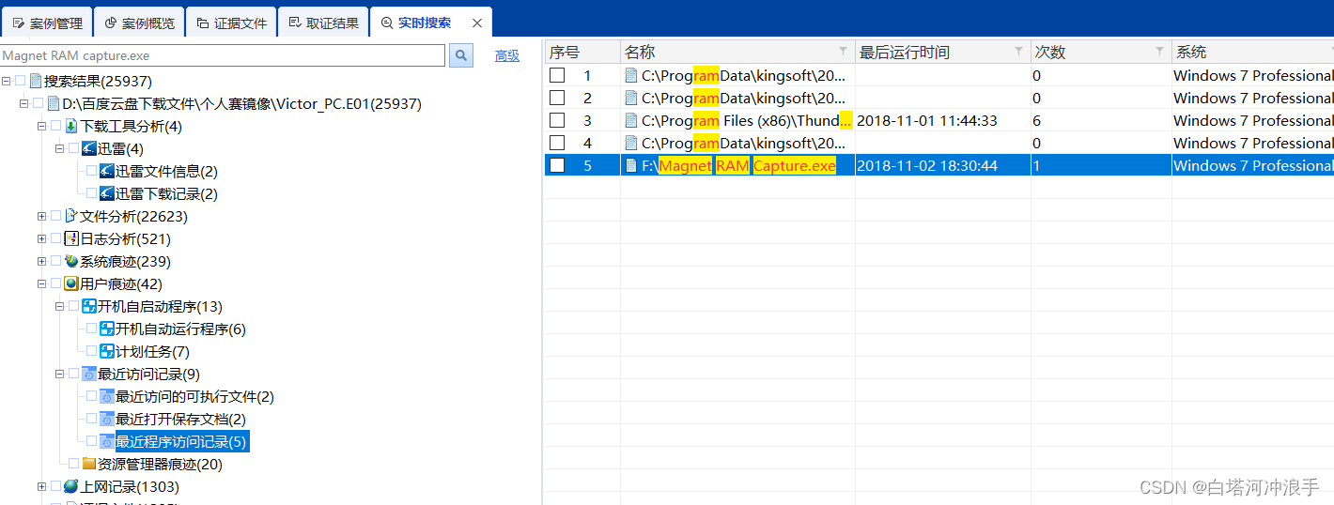Image resolution: width=1334 pixels, height=505 pixels.
Task: Click the icon of 最近打开保存文档(2)
Action: pos(107,419)
